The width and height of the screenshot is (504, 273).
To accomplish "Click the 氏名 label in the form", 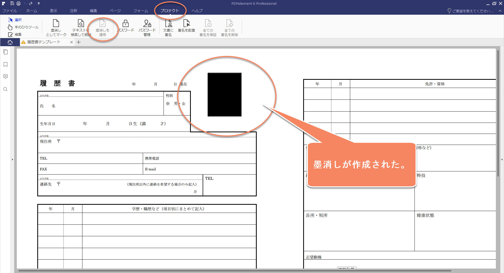I will pyautogui.click(x=48, y=106).
